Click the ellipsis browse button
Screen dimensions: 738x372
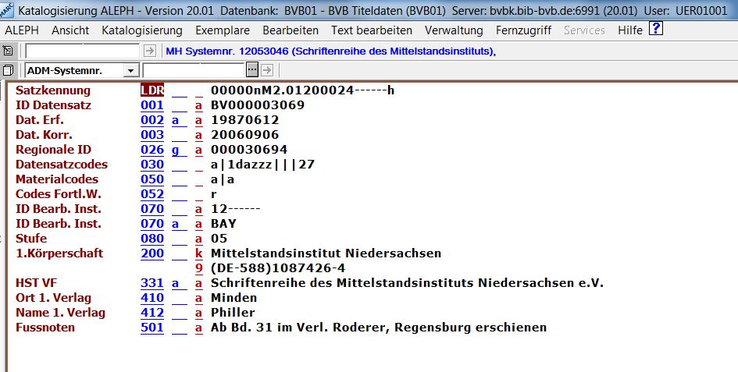tap(251, 70)
